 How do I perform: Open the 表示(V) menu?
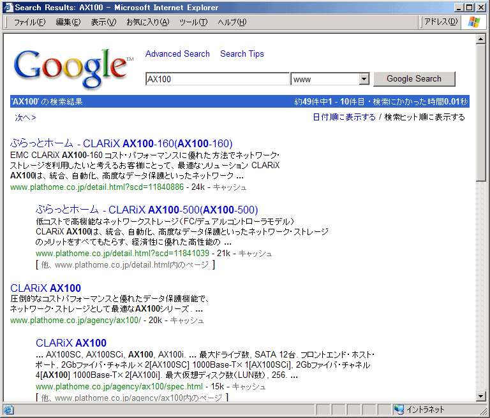pyautogui.click(x=103, y=22)
